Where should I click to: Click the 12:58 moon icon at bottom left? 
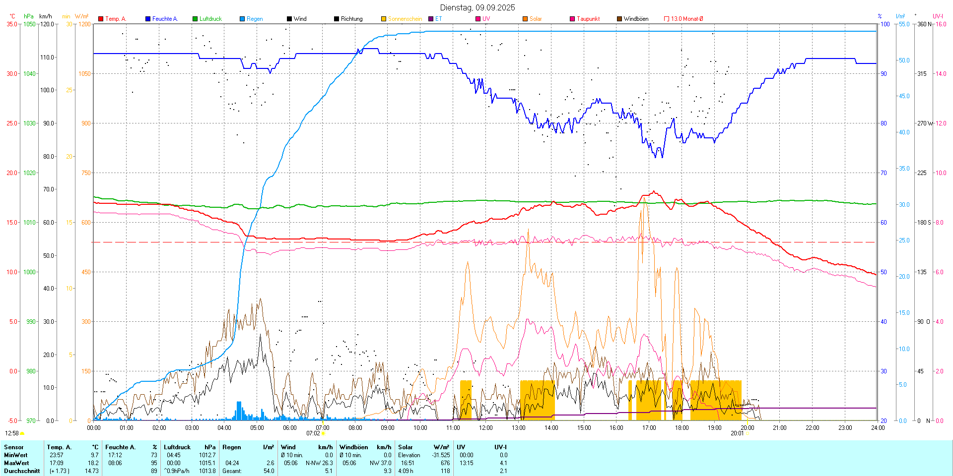point(22,433)
